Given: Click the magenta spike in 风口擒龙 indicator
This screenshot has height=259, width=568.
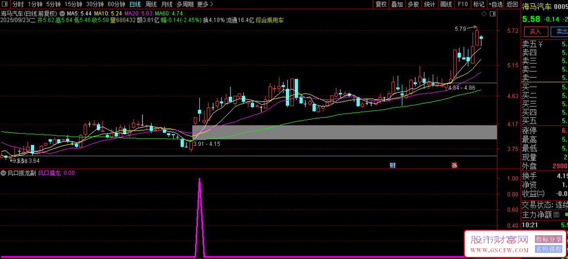Looking at the screenshot, I should [200, 217].
